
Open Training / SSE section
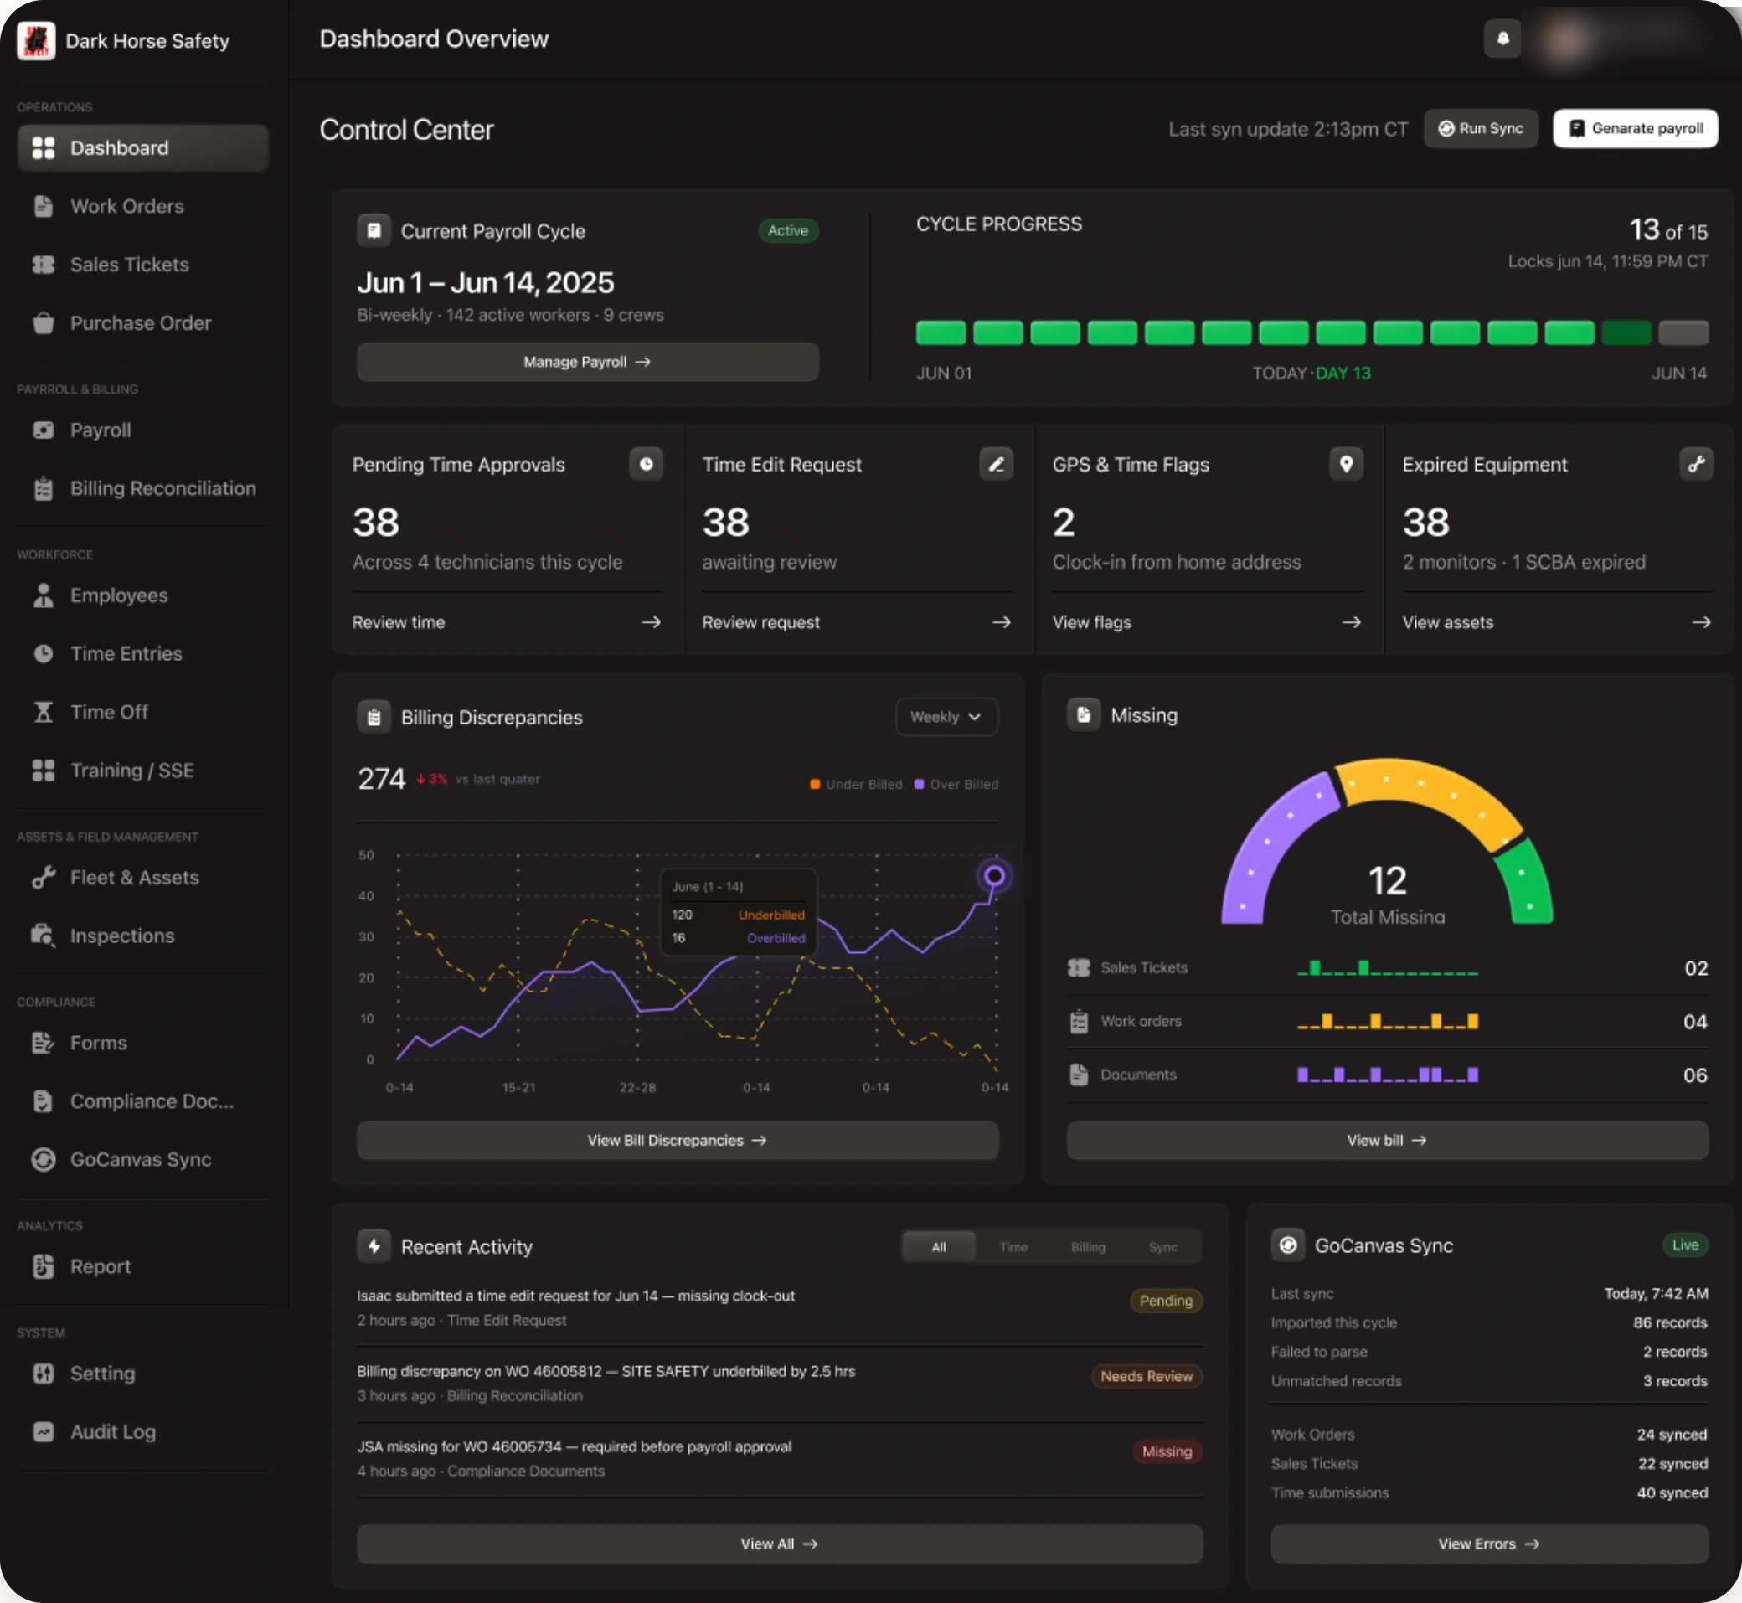(x=143, y=771)
